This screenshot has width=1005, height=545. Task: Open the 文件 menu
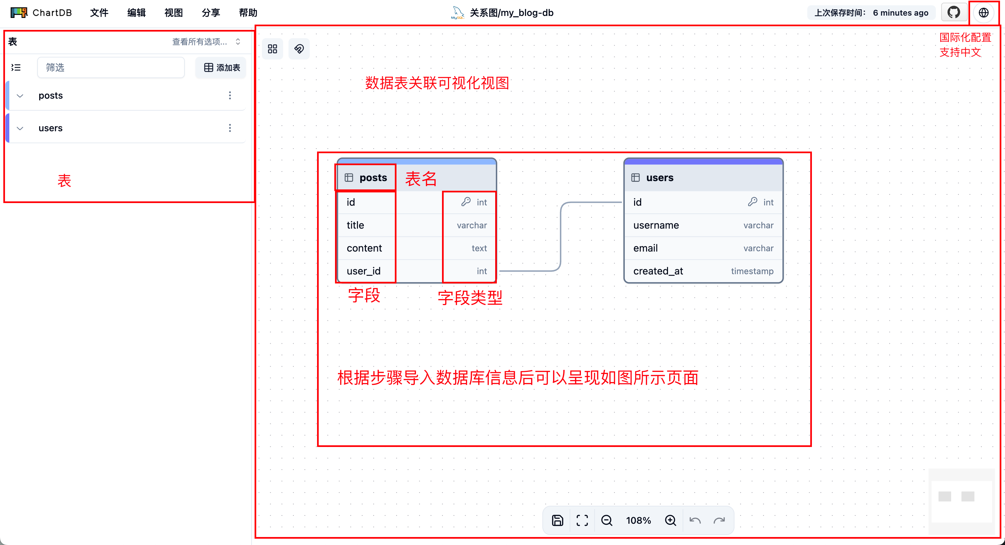point(99,13)
